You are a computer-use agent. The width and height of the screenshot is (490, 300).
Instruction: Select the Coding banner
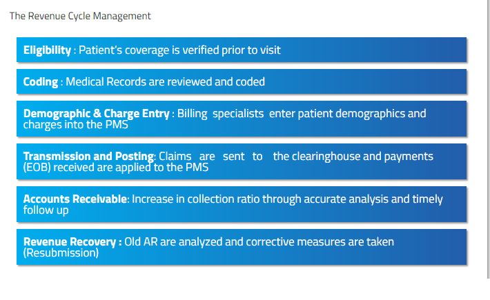(242, 81)
